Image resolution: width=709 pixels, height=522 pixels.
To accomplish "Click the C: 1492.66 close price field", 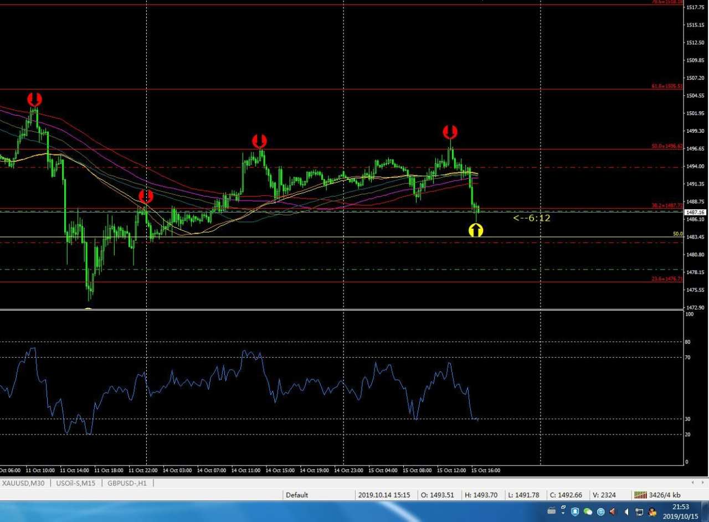I will [566, 495].
